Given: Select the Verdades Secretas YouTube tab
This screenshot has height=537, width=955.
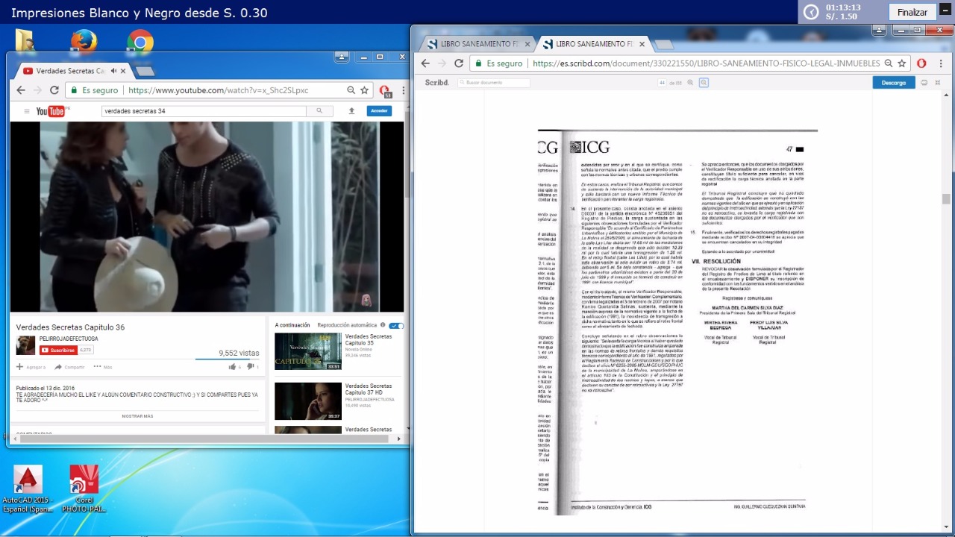Looking at the screenshot, I should pos(67,71).
